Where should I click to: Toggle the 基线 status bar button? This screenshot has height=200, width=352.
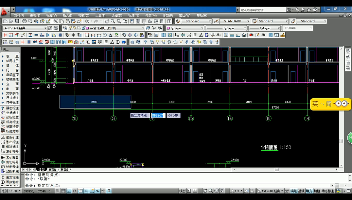tap(301, 191)
